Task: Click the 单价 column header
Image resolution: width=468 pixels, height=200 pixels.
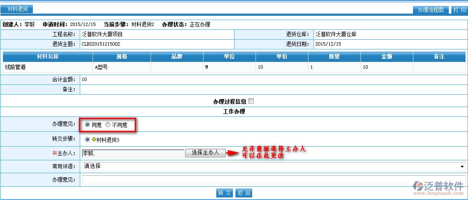Action: click(x=282, y=56)
